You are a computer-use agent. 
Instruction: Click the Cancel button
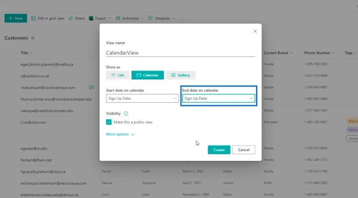click(x=243, y=150)
